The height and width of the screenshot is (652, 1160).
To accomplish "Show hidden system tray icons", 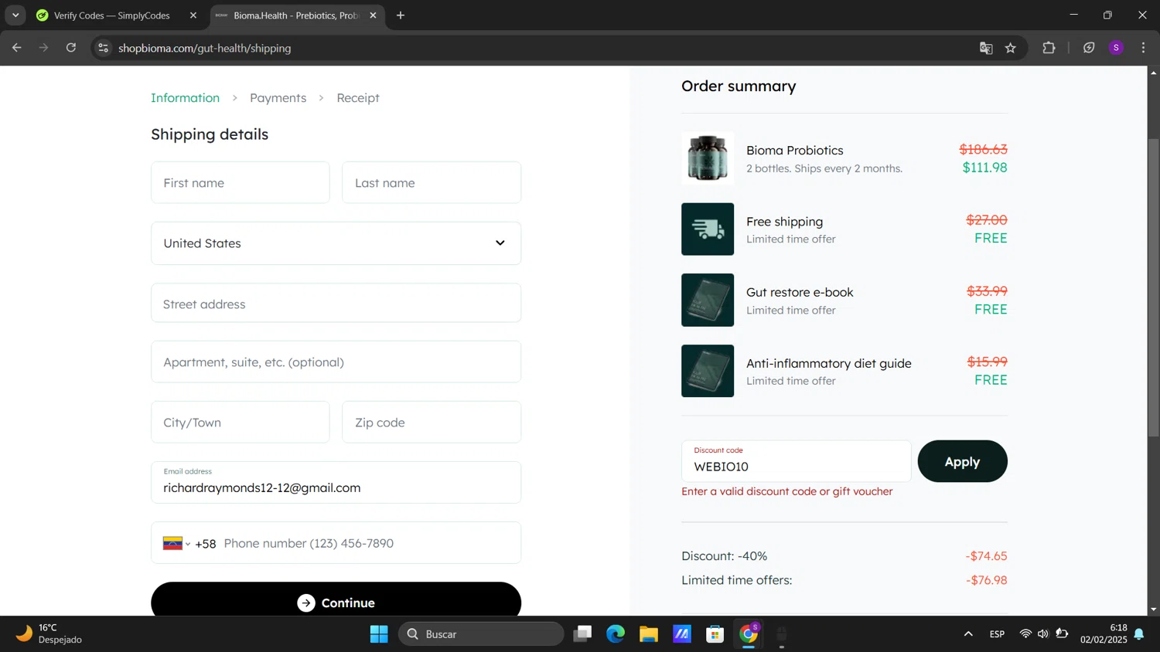I will [968, 634].
